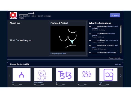Screen dimensions: 131x98
Task: Open the 'who cares' project thumbnail
Action: pyautogui.click(x=43, y=75)
